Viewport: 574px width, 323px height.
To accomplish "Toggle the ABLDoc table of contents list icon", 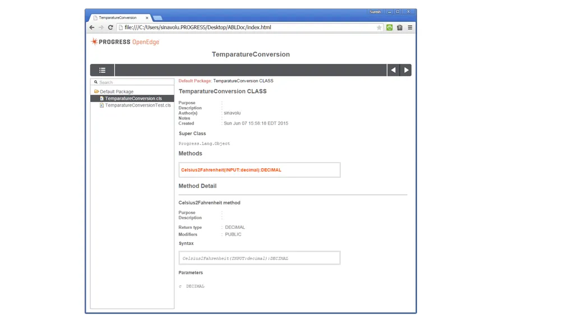I will [x=102, y=70].
